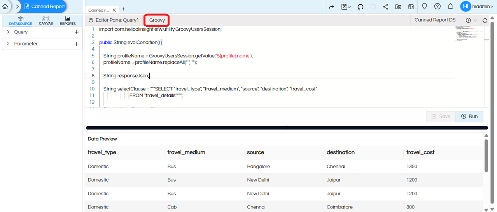This screenshot has height=212, width=497.
Task: Click the Data Preview vertical scrollbar
Action: click(x=486, y=155)
